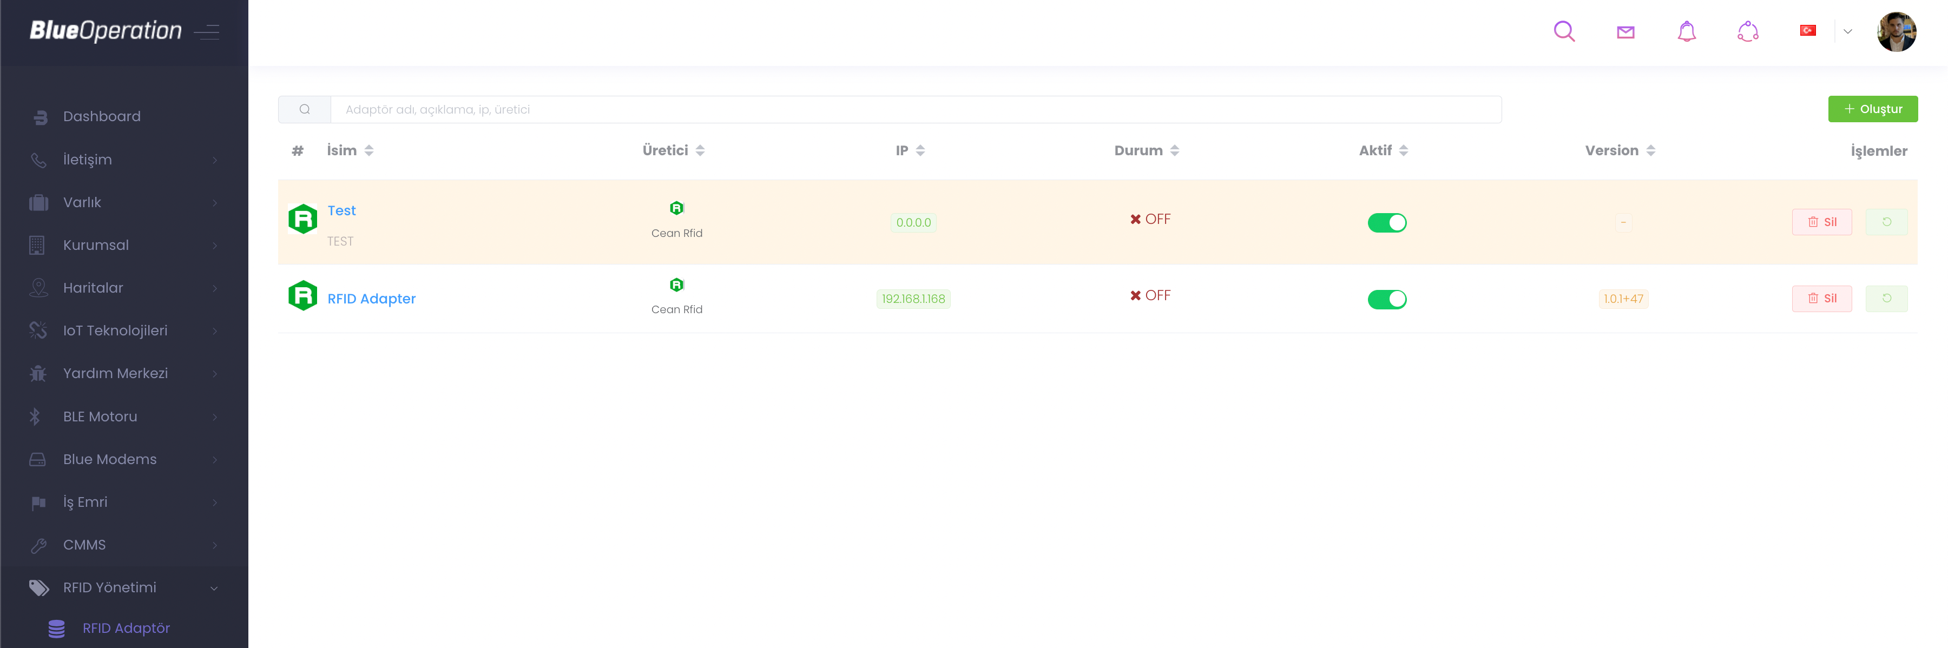Click the green RFID logo beside Test

point(302,219)
